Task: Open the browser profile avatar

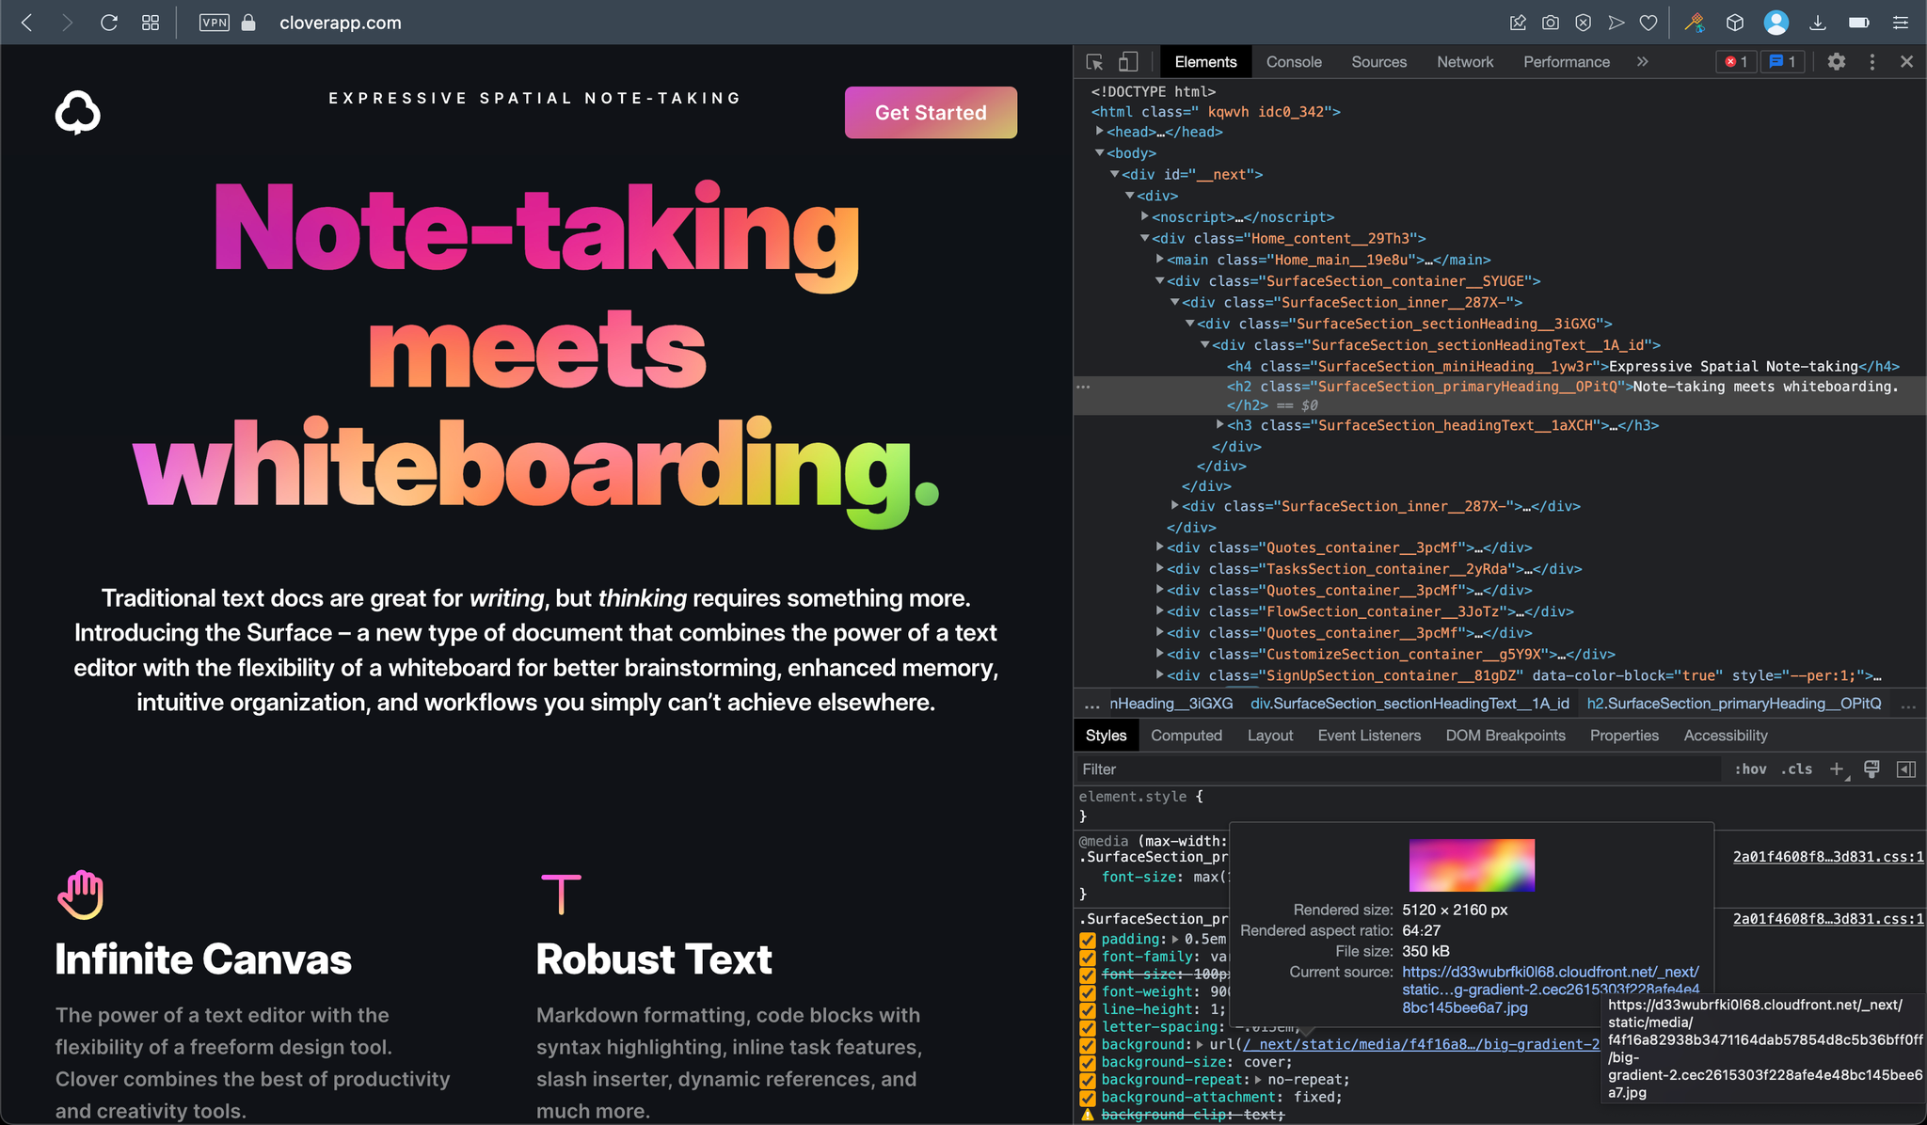Action: [x=1776, y=23]
